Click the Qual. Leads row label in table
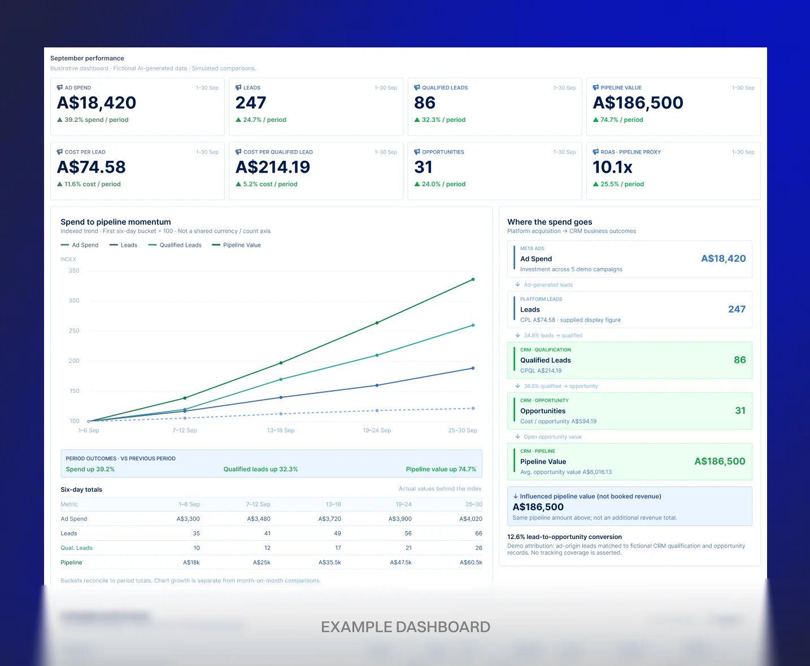The width and height of the screenshot is (810, 666). coord(77,548)
